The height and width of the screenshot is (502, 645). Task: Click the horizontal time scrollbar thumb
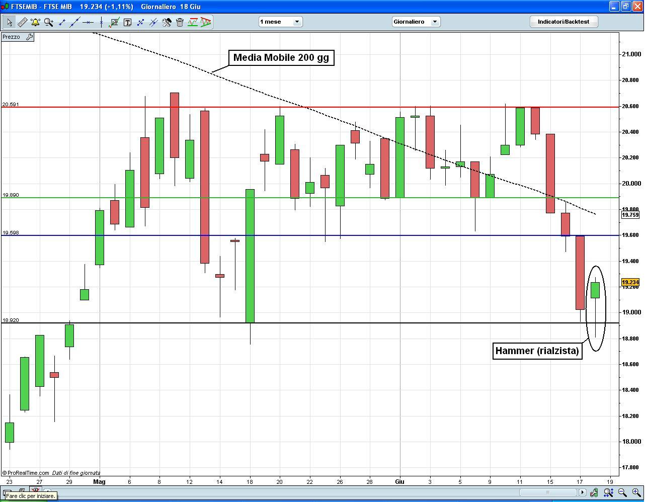(x=548, y=492)
